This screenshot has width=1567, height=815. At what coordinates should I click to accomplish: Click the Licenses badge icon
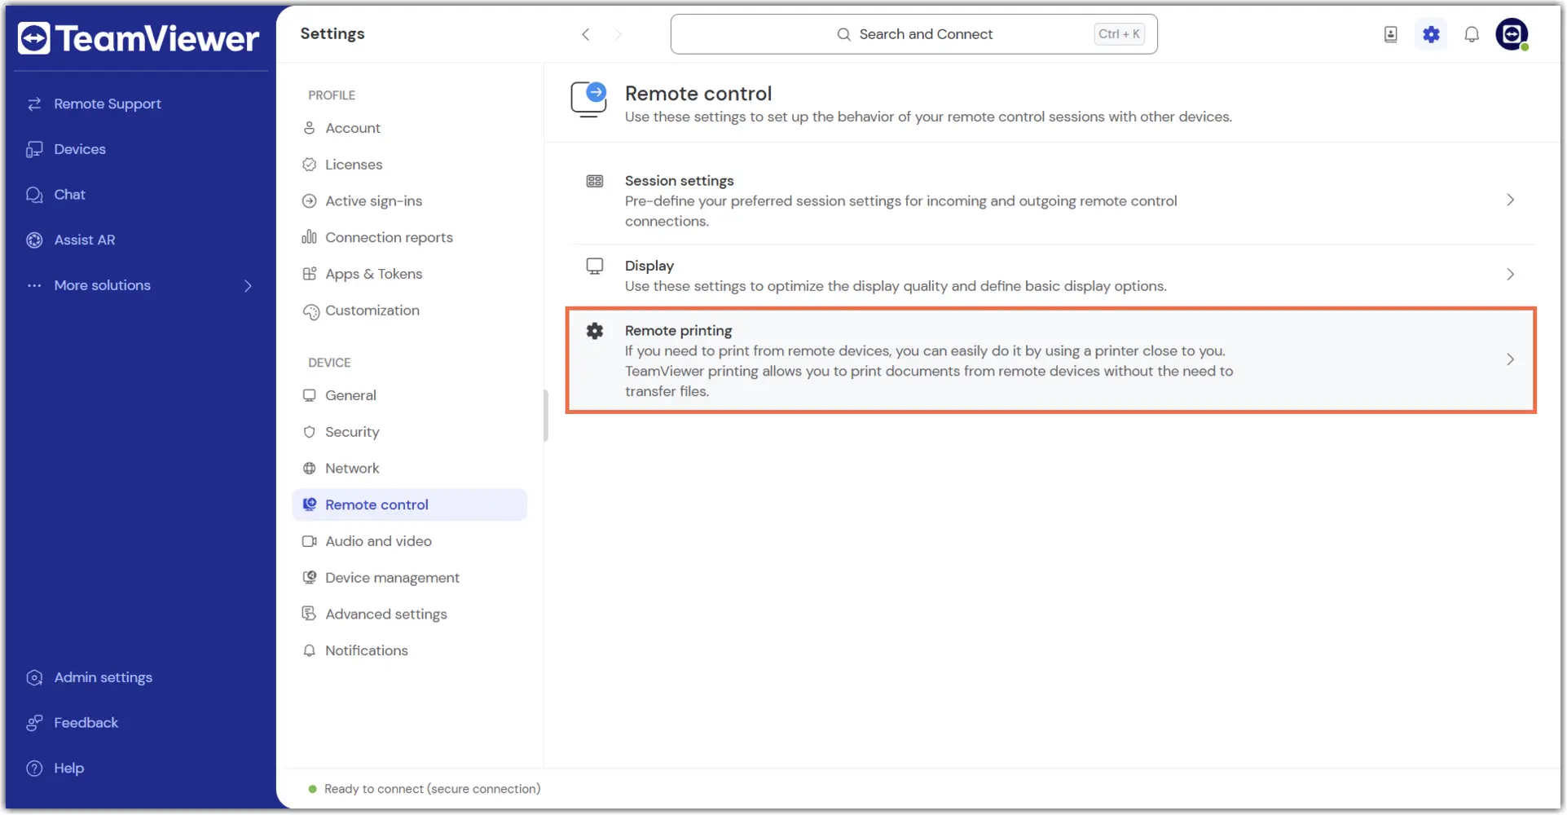(x=309, y=165)
